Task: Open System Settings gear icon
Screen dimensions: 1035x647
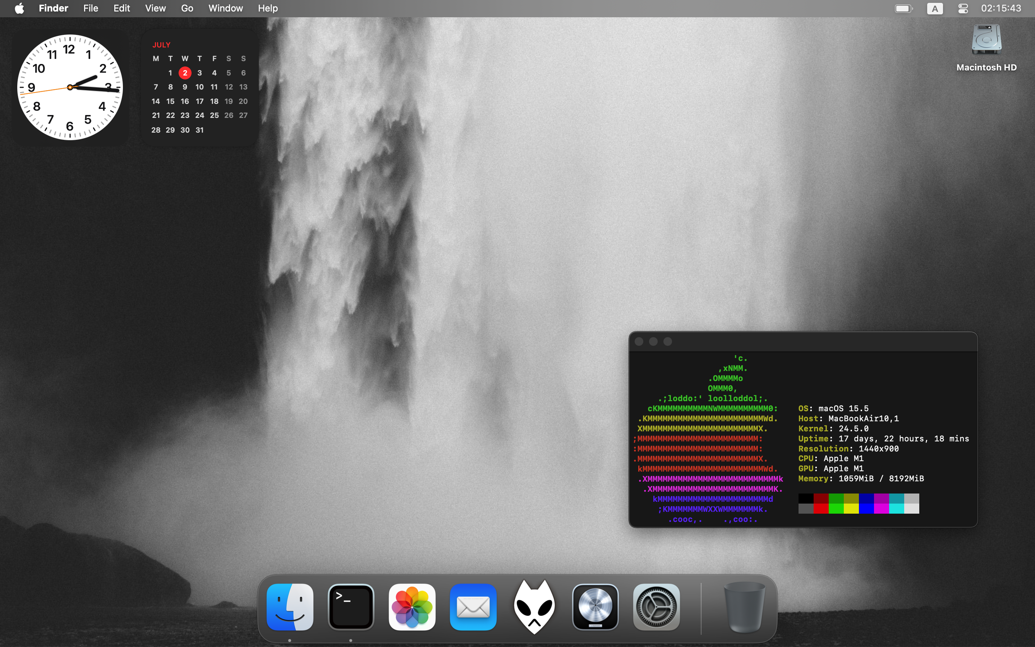Action: pyautogui.click(x=657, y=607)
